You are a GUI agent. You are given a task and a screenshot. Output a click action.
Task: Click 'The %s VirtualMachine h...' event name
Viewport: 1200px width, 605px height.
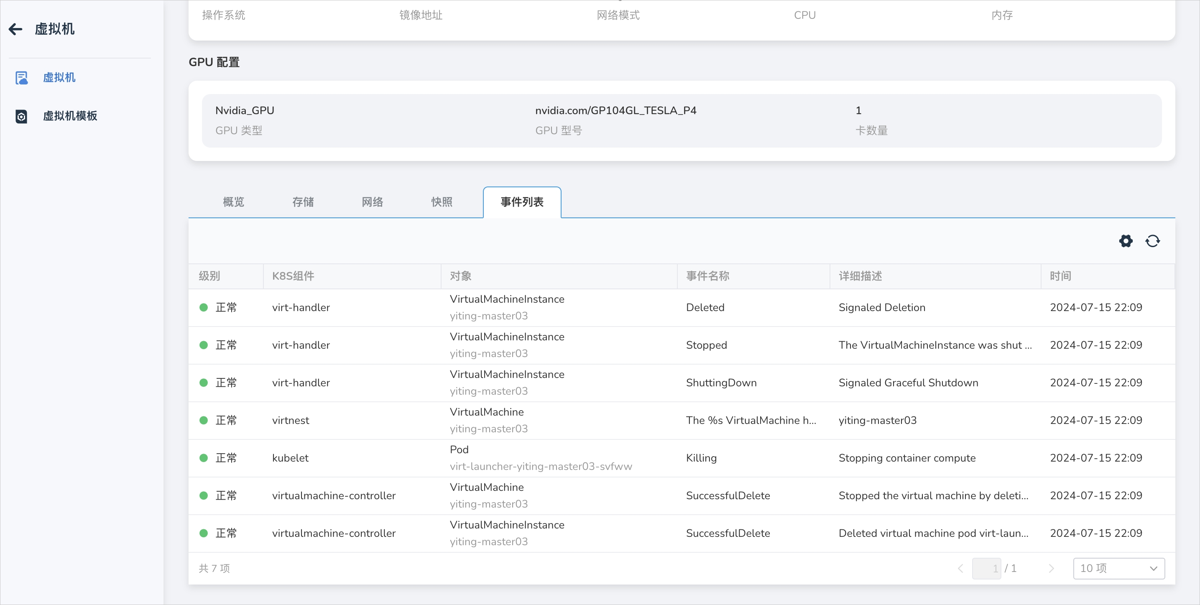(x=751, y=420)
